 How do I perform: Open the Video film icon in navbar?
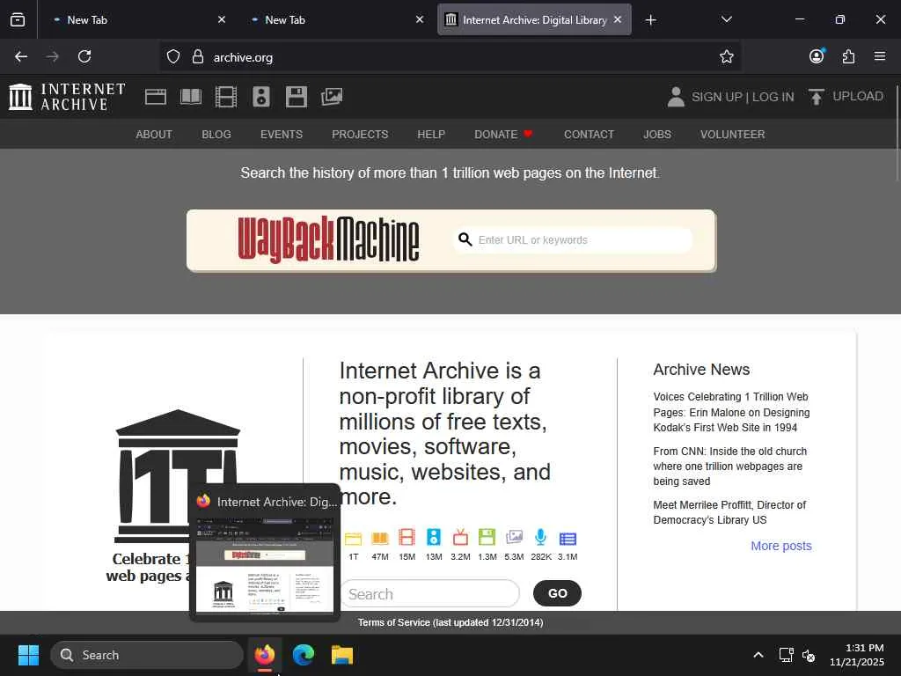coord(226,97)
